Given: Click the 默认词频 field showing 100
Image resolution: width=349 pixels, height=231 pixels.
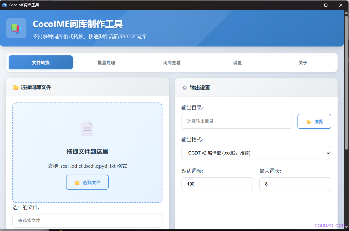Looking at the screenshot, I should click(x=217, y=184).
